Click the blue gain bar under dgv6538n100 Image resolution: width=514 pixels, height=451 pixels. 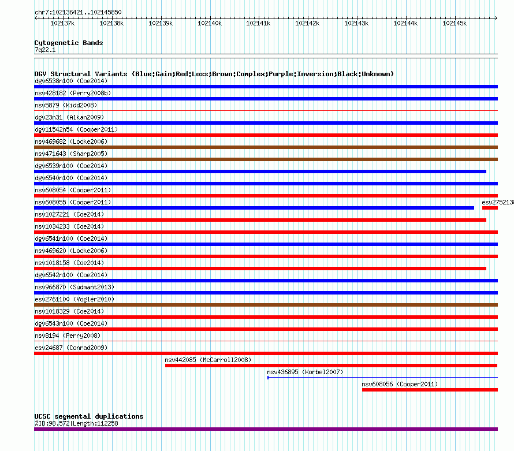click(x=266, y=87)
